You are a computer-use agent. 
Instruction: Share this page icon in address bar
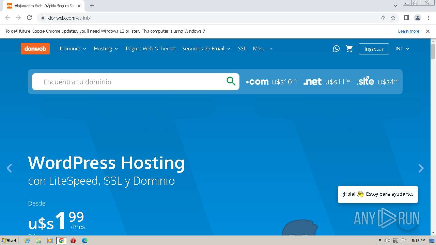click(382, 18)
